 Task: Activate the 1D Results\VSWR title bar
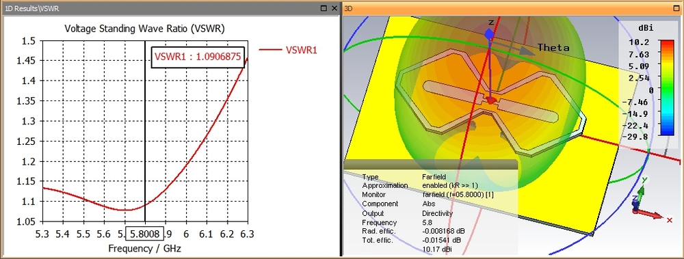[161, 8]
